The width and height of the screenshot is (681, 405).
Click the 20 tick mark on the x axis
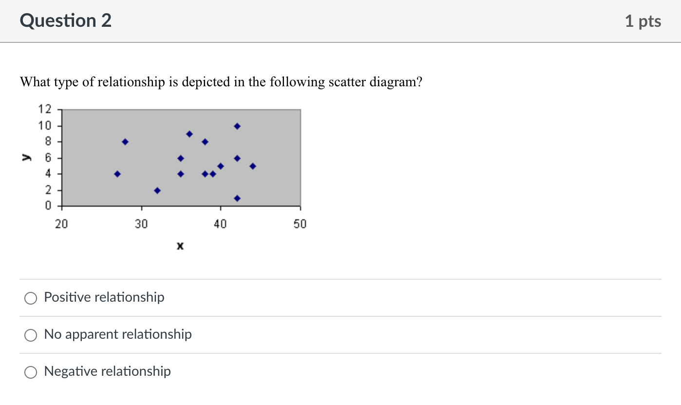61,224
